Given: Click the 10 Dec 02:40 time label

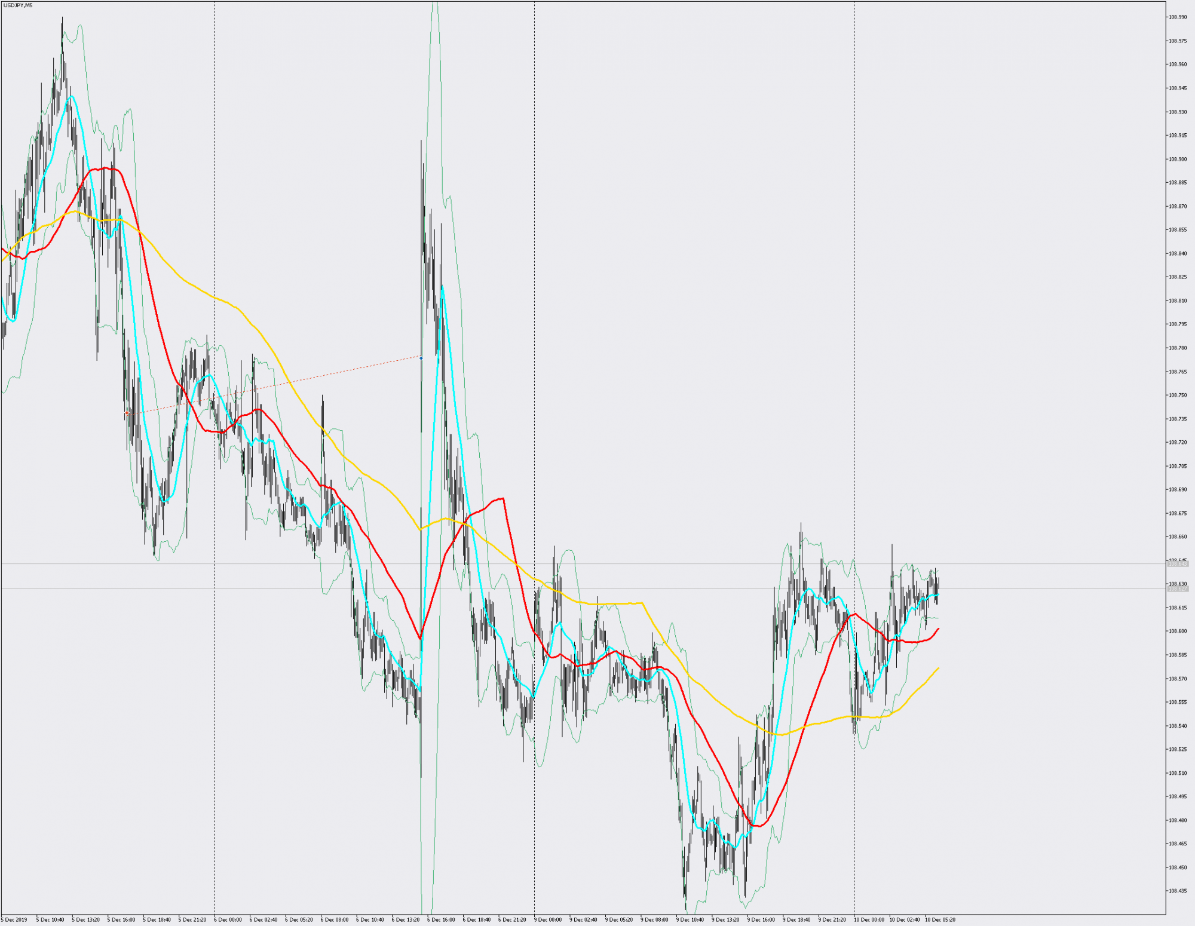Looking at the screenshot, I should pyautogui.click(x=905, y=920).
